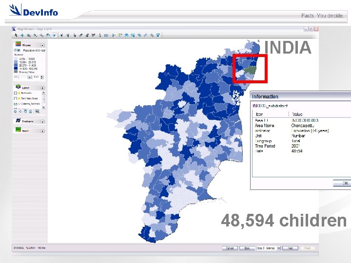Image resolution: width=351 pixels, height=263 pixels.
Task: Move the selected layer down one level
Action: pyautogui.click(x=20, y=111)
